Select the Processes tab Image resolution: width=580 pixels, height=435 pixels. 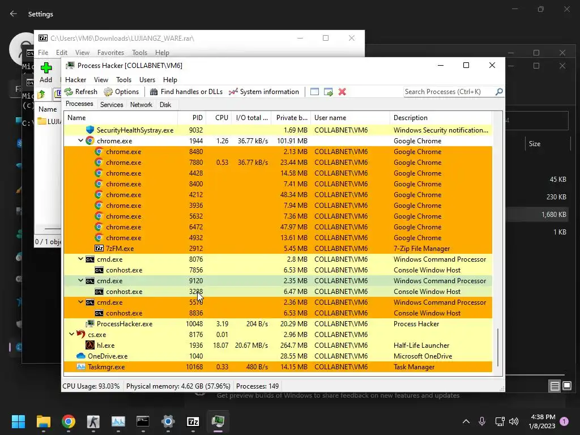(x=79, y=104)
